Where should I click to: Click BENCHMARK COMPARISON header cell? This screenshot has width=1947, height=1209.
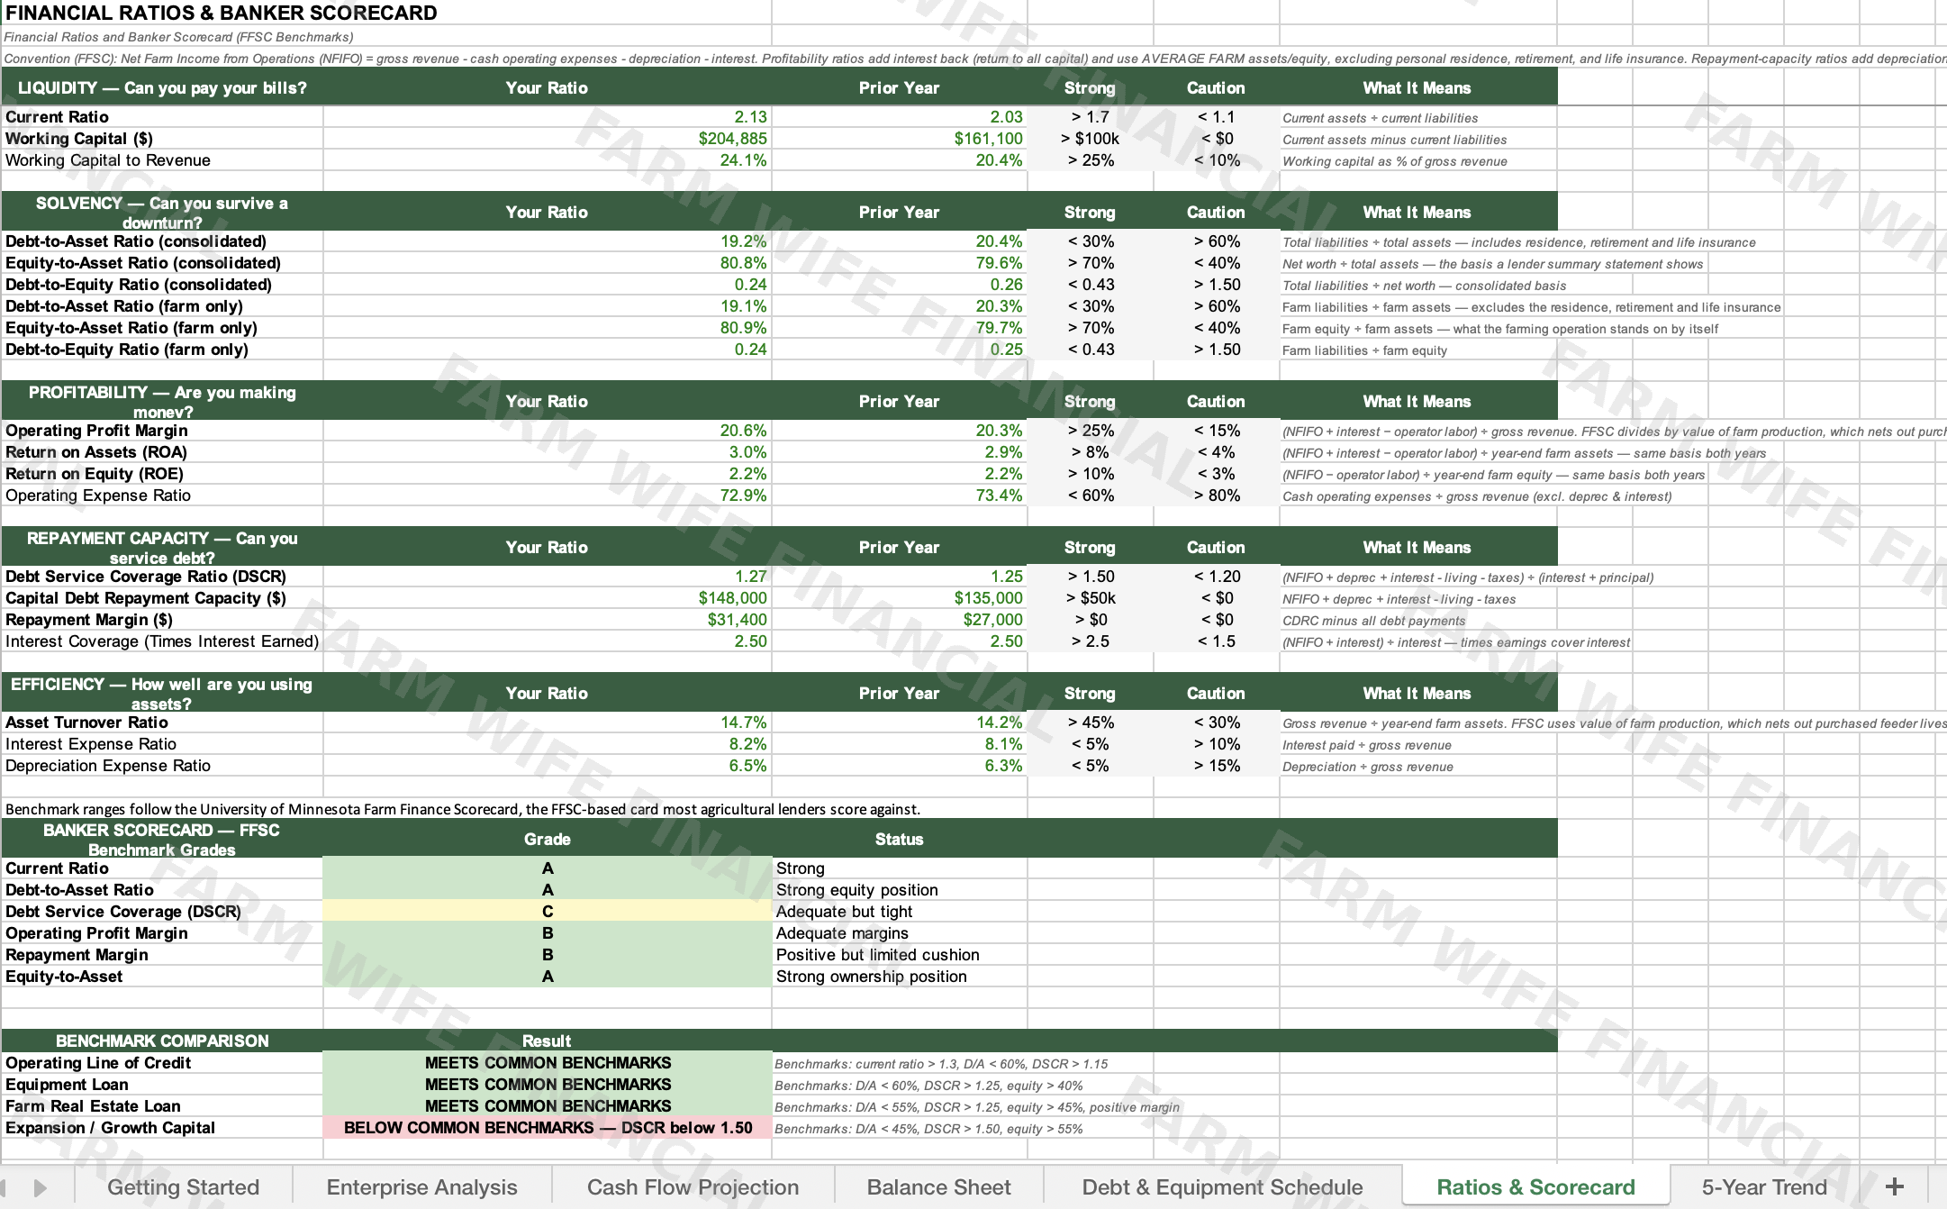tap(162, 1041)
